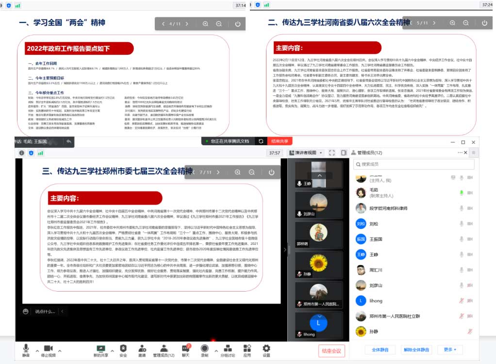Click the red 结束会议 button
This screenshot has height=364, width=496.
pyautogui.click(x=332, y=350)
